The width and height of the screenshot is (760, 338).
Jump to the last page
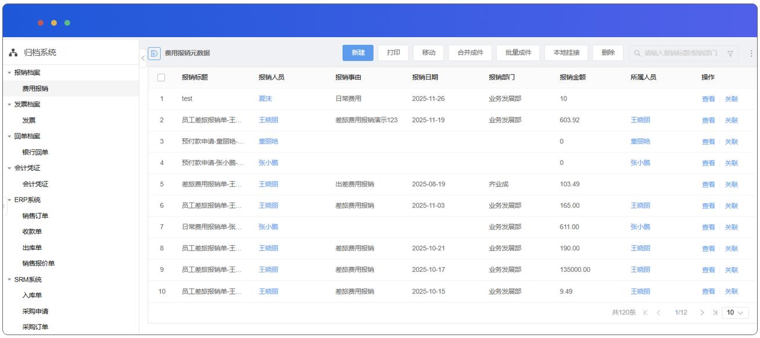coord(715,312)
